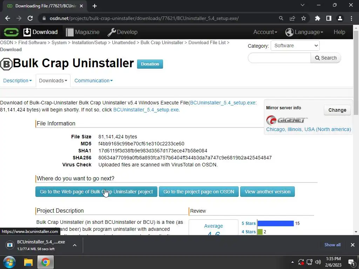Open the Magazine section in OSDN header
Viewport: 359px width, 269px height.
pos(83,32)
